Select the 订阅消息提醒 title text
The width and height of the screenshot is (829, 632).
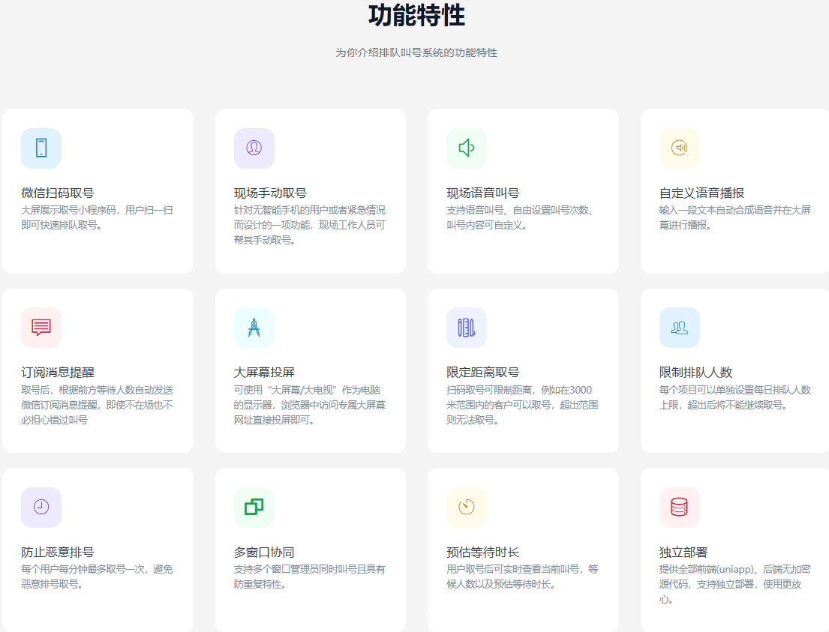(58, 373)
